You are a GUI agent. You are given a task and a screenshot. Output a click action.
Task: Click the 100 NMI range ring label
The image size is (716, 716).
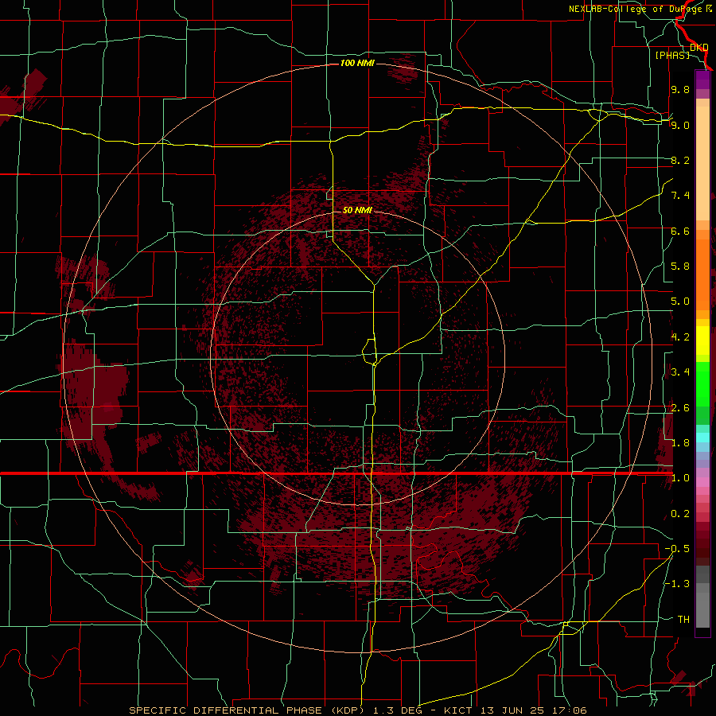click(357, 63)
